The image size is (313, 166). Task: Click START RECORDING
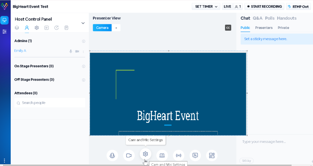click(x=264, y=7)
